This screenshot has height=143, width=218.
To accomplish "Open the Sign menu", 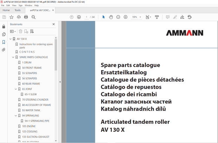I will coord(20,5).
